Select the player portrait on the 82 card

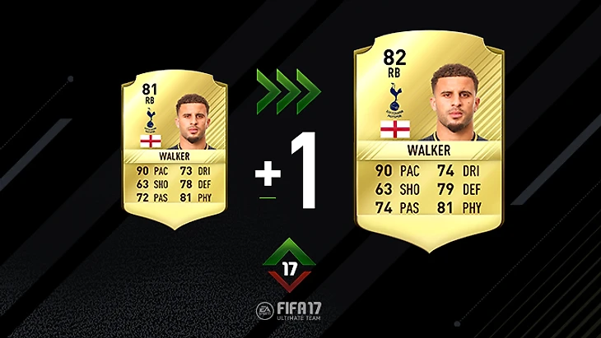click(x=454, y=102)
